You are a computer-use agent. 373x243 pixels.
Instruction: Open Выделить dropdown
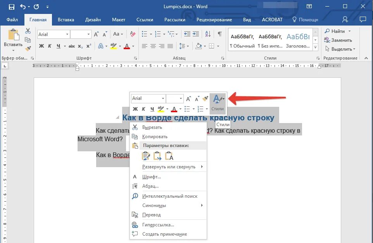(x=340, y=49)
